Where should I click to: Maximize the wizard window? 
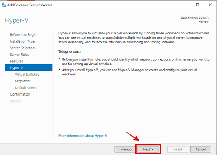pyautogui.click(x=197, y=5)
